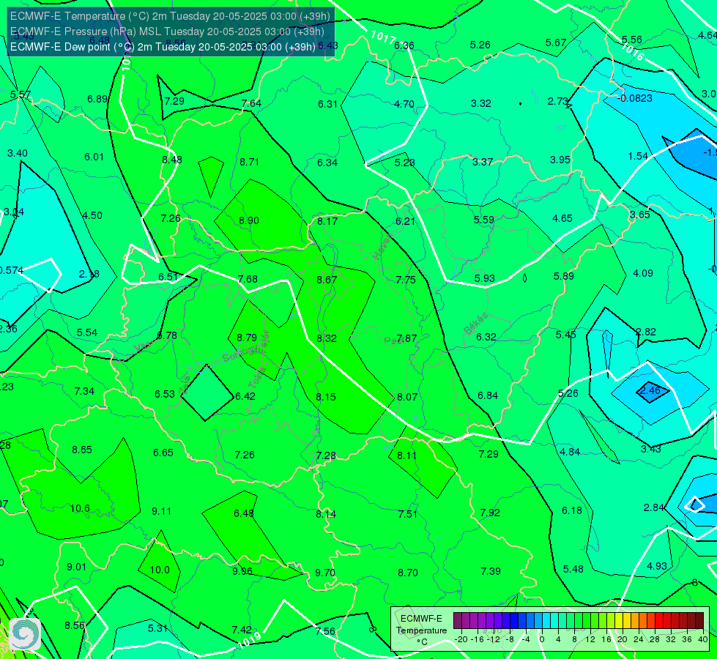Click the 8.11 dew point value
The image size is (717, 659).
click(407, 455)
